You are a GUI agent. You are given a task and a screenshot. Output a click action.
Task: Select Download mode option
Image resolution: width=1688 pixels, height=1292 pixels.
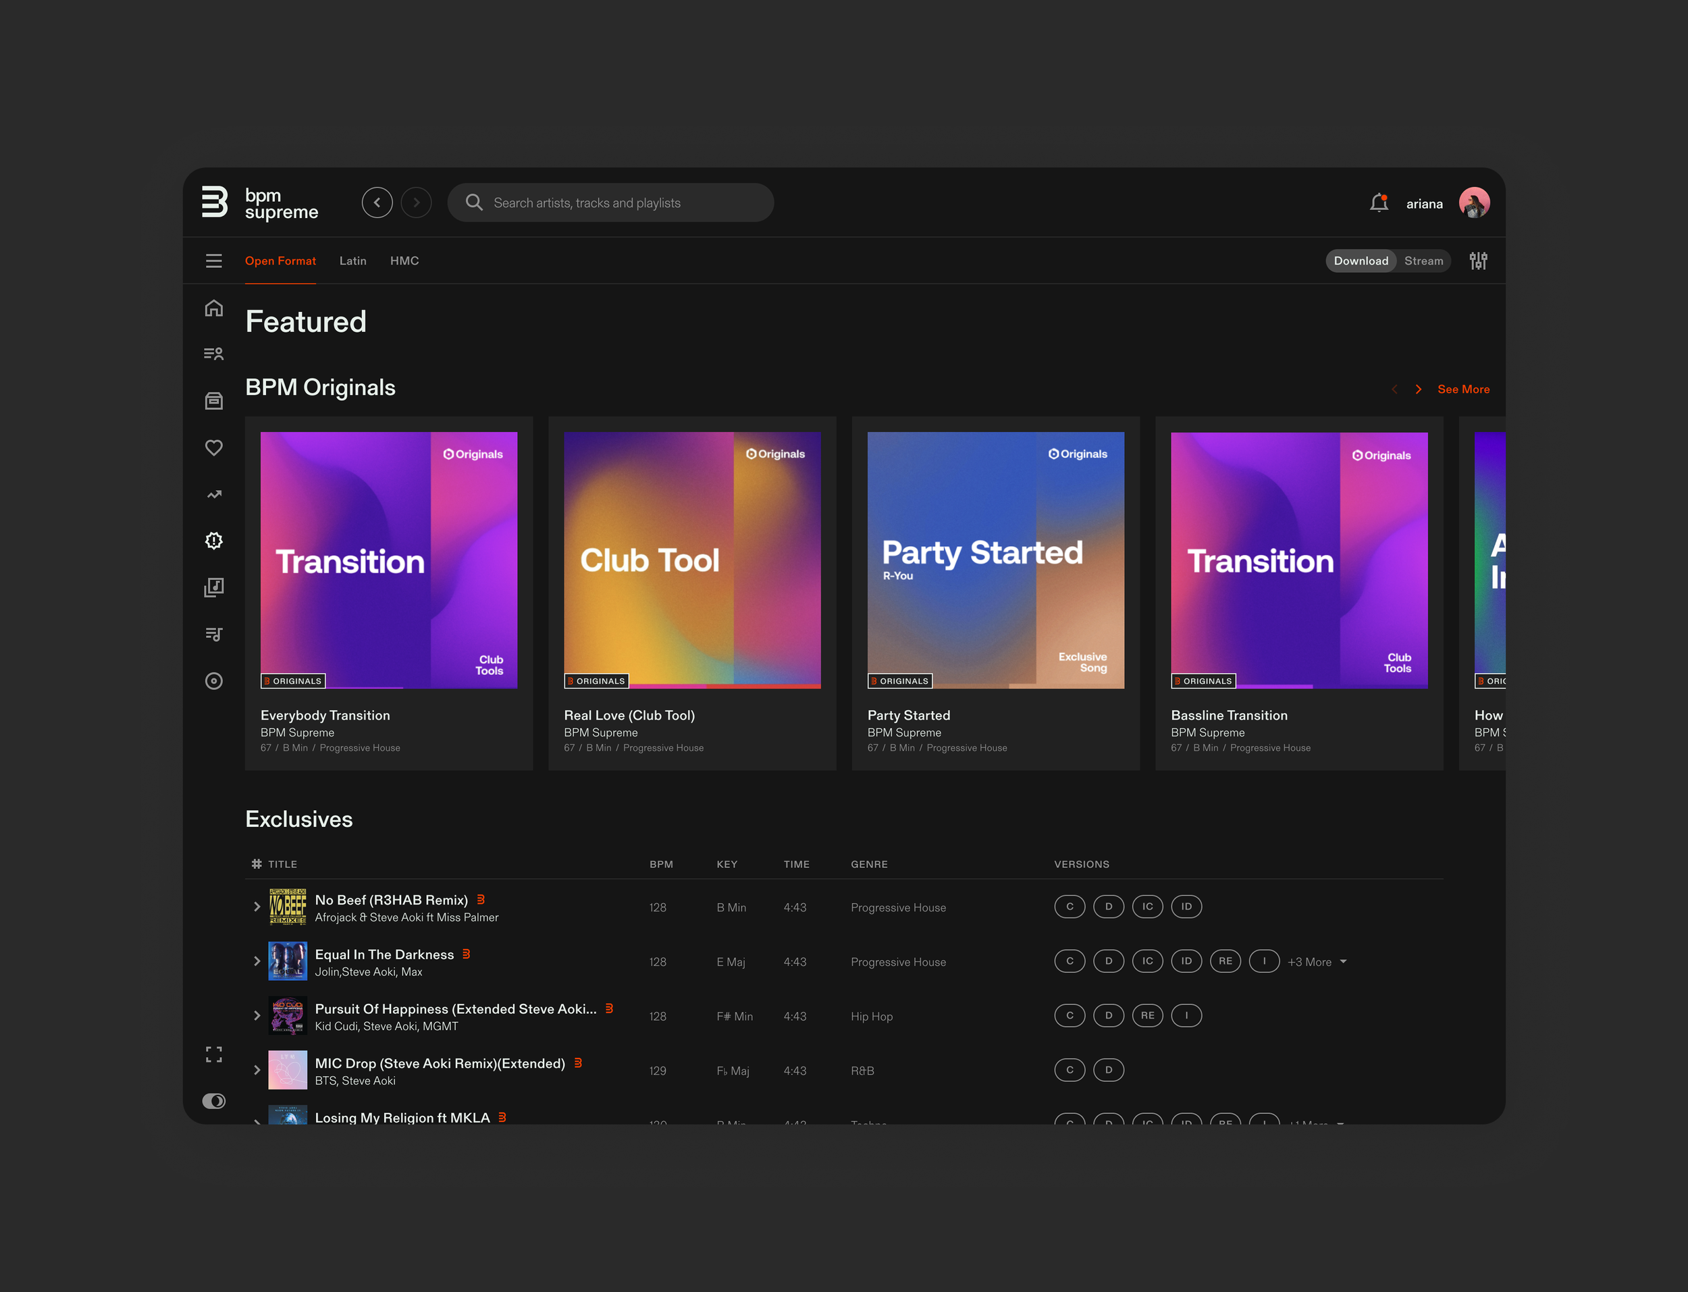pyautogui.click(x=1361, y=261)
